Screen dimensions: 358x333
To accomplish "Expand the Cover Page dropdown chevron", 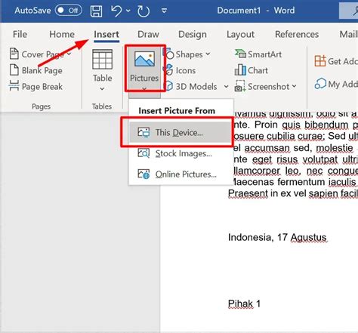I will (x=69, y=54).
